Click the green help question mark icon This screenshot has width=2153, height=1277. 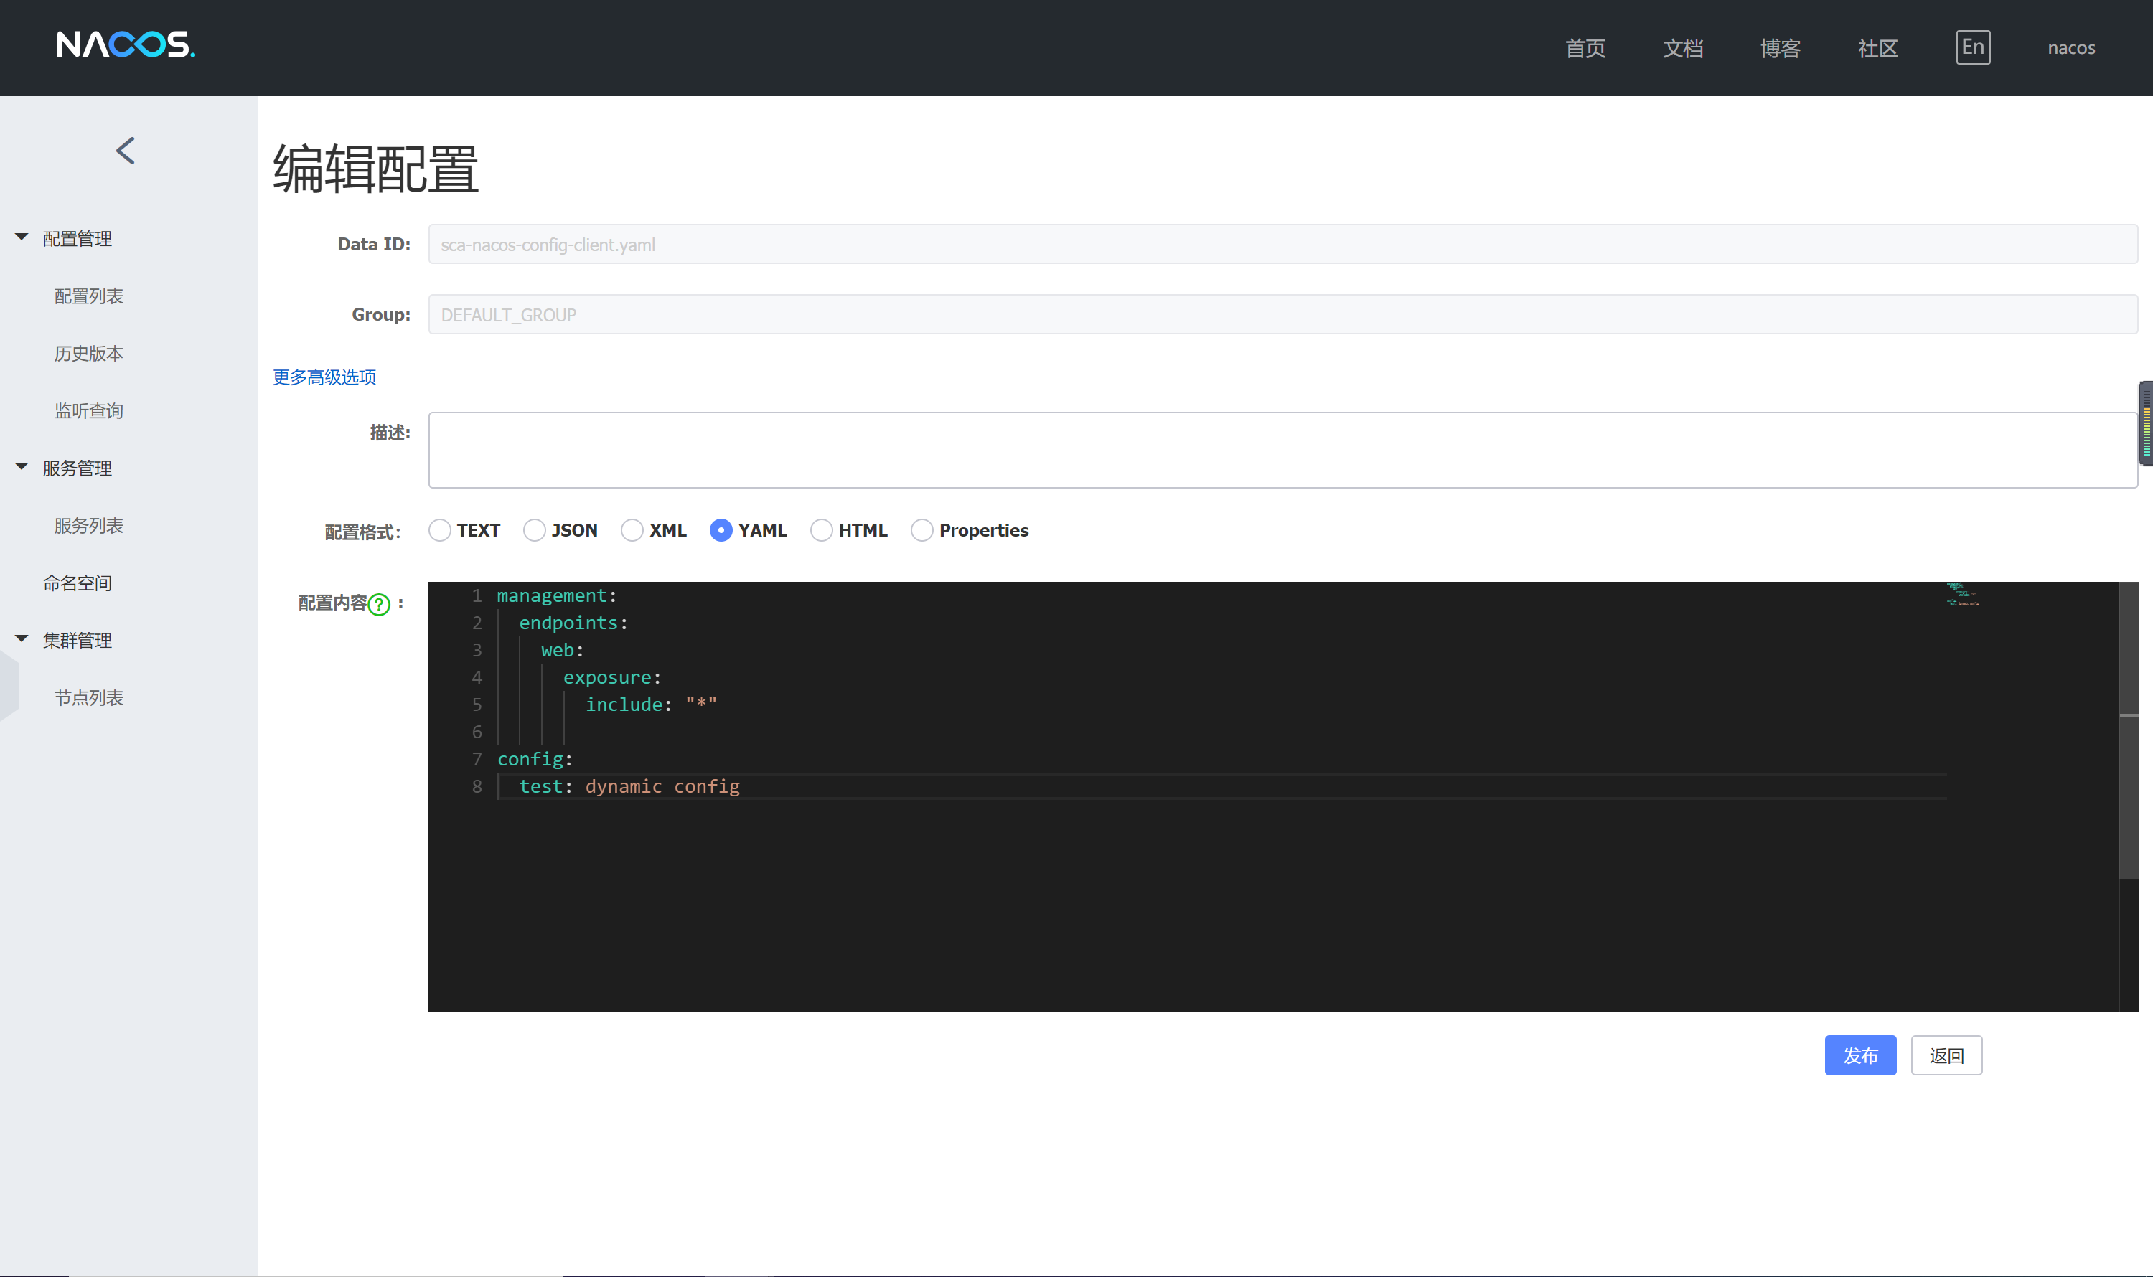click(x=379, y=605)
